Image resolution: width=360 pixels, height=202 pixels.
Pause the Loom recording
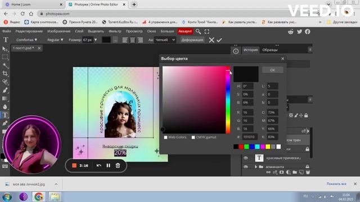click(108, 166)
